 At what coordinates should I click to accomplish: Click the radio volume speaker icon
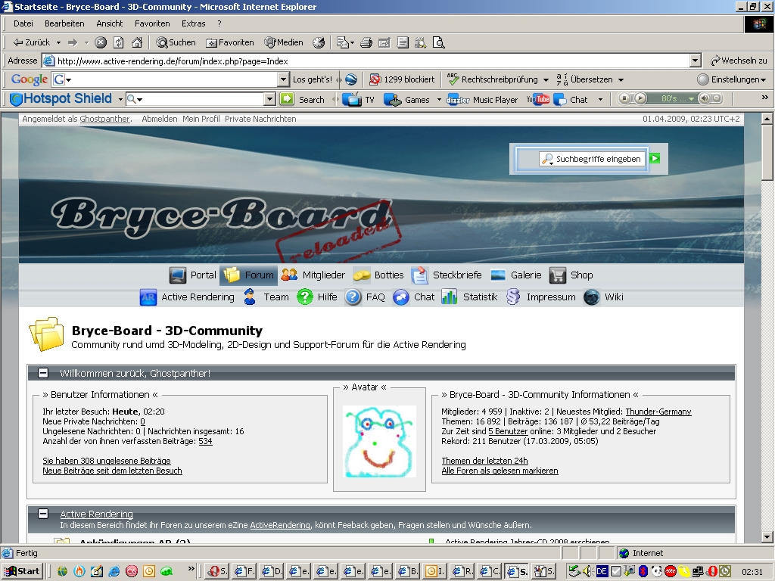coord(705,98)
